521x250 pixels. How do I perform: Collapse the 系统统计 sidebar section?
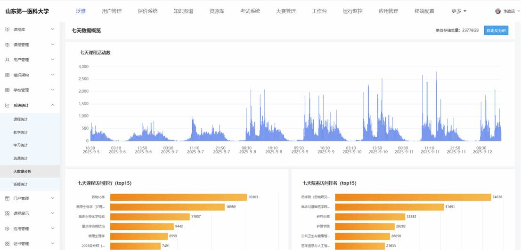[x=52, y=105]
